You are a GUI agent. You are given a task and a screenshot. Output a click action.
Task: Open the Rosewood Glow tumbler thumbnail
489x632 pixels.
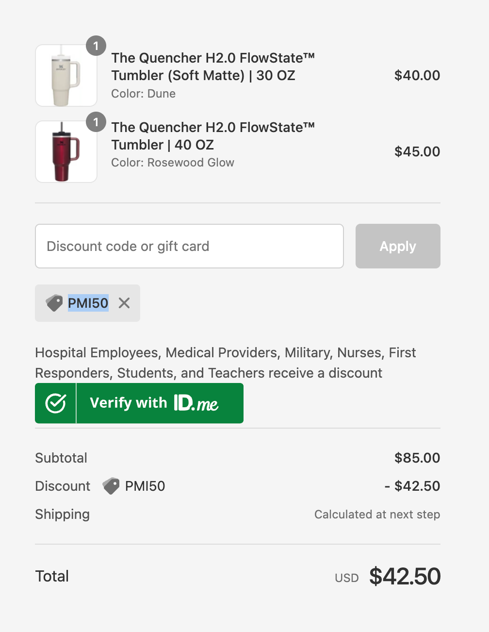[x=66, y=152]
